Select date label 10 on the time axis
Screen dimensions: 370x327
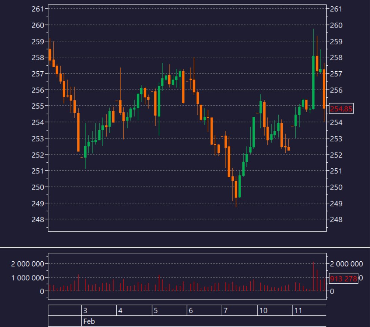(x=263, y=311)
